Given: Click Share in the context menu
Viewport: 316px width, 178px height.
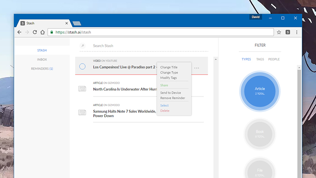Looking at the screenshot, I should 164,85.
